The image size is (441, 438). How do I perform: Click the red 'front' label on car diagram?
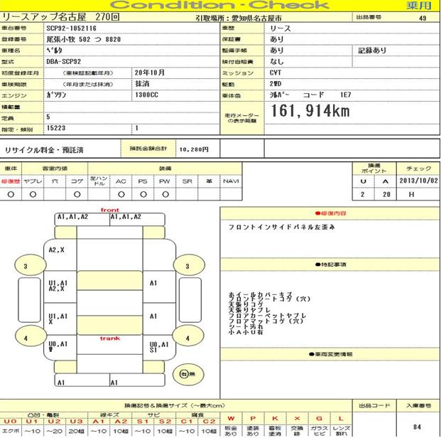[x=110, y=210]
